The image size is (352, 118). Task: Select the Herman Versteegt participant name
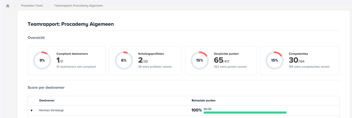[51, 110]
